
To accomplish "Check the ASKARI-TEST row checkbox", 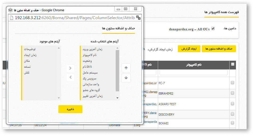I will pyautogui.click(x=232, y=104).
